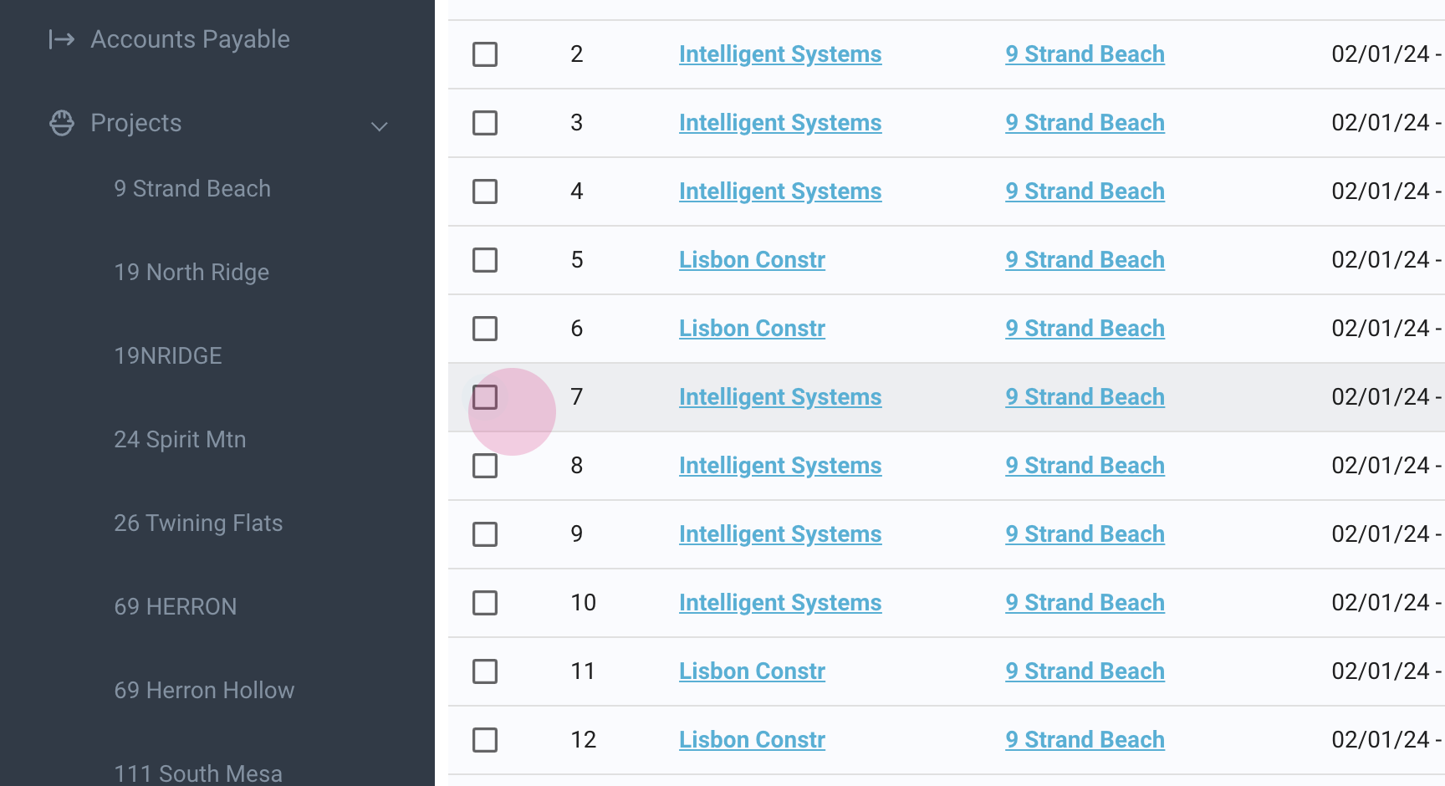1445x786 pixels.
Task: Go to 26 Twining Flats project
Action: [x=198, y=523]
